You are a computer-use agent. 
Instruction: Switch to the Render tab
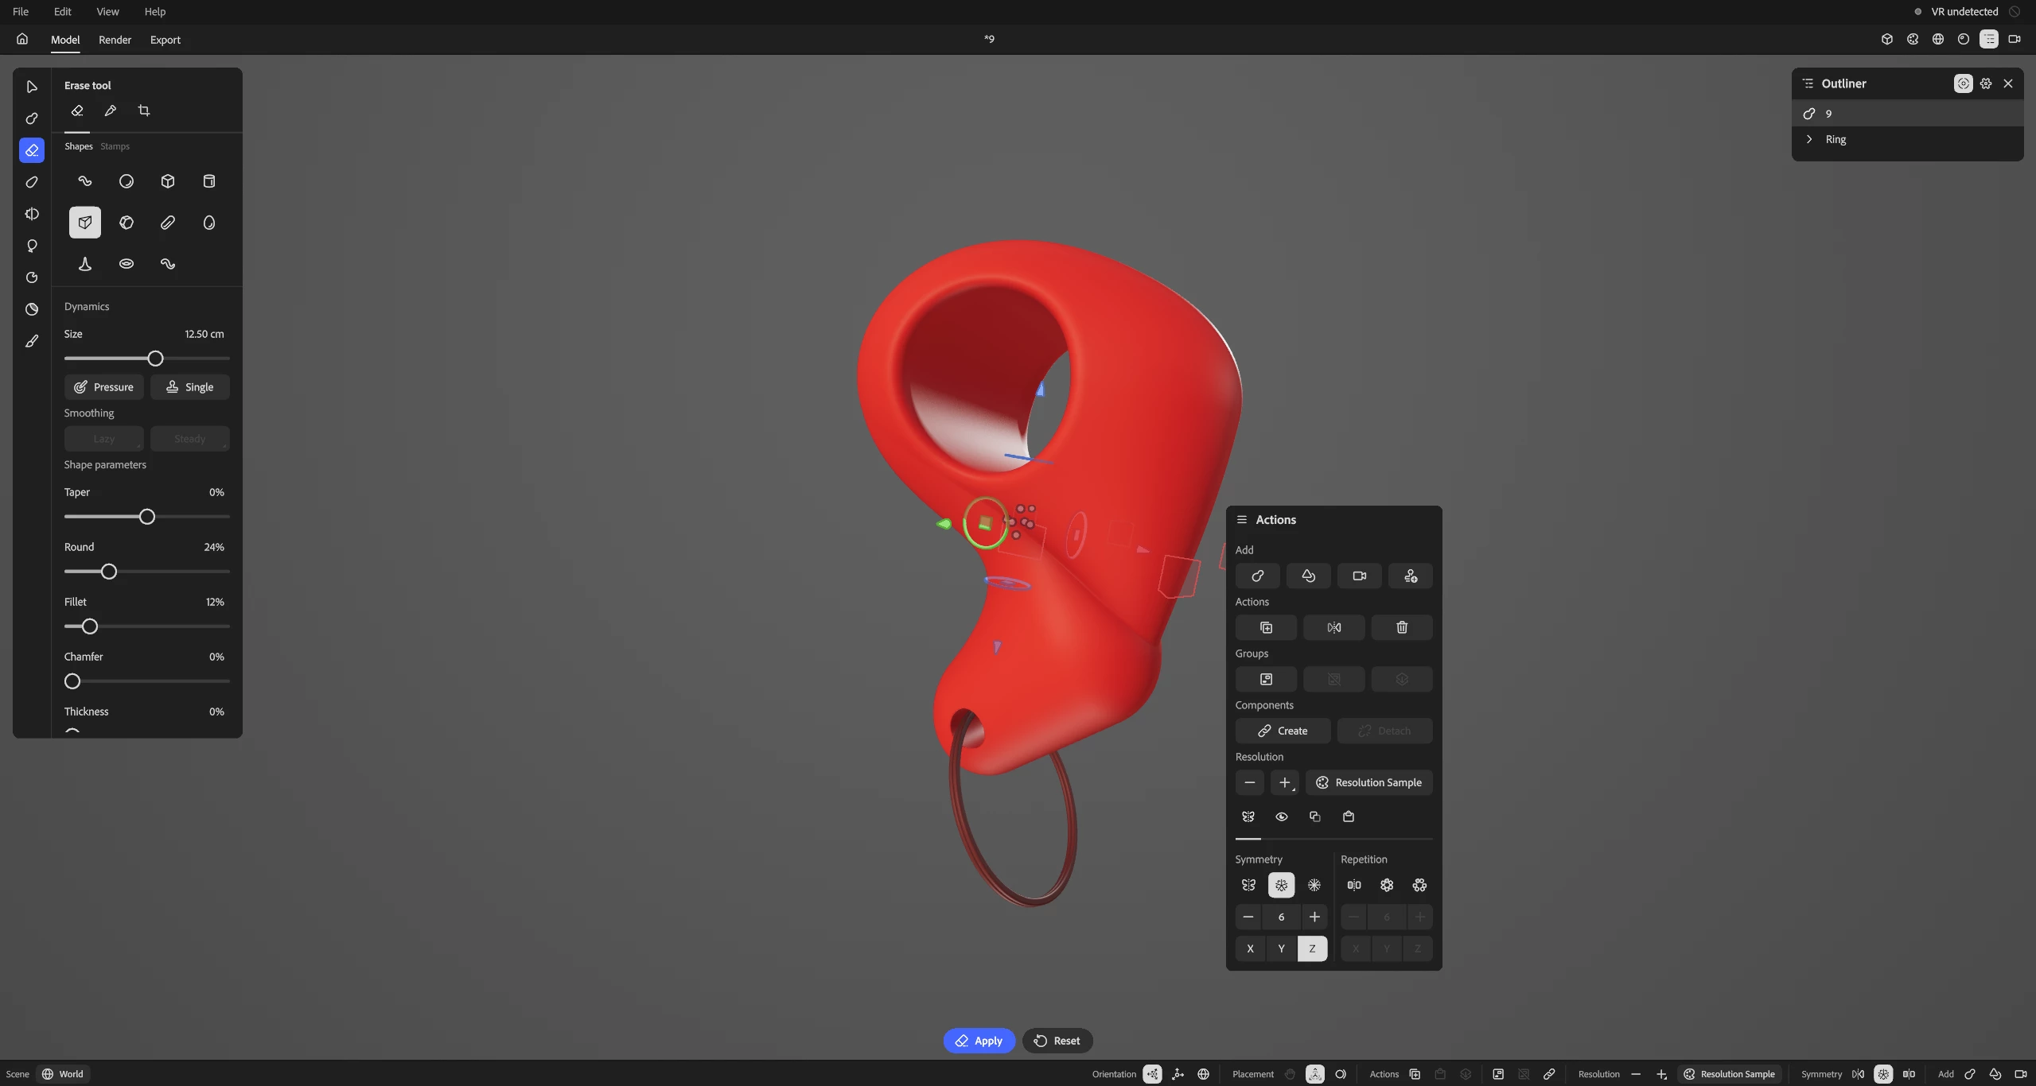tap(115, 40)
